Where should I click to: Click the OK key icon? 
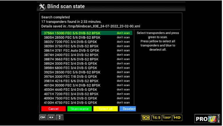click(x=43, y=118)
